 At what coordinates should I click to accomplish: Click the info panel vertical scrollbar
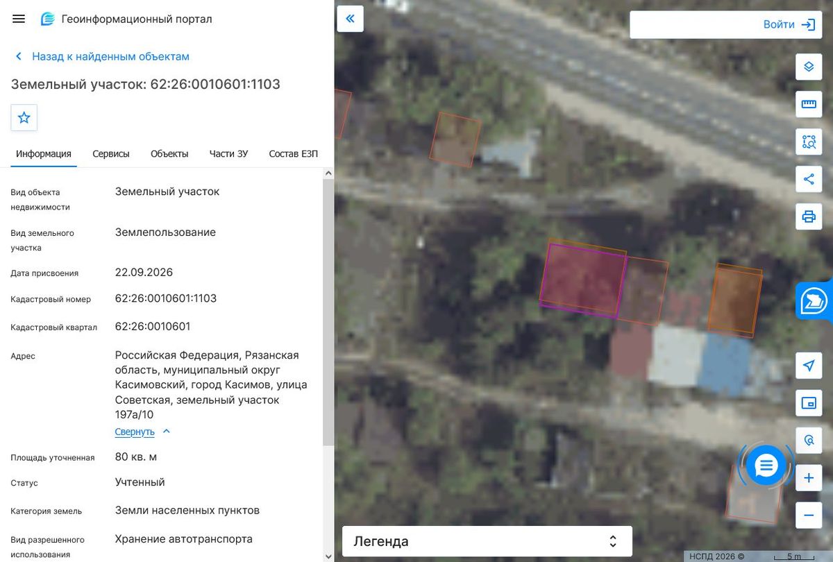tap(328, 312)
